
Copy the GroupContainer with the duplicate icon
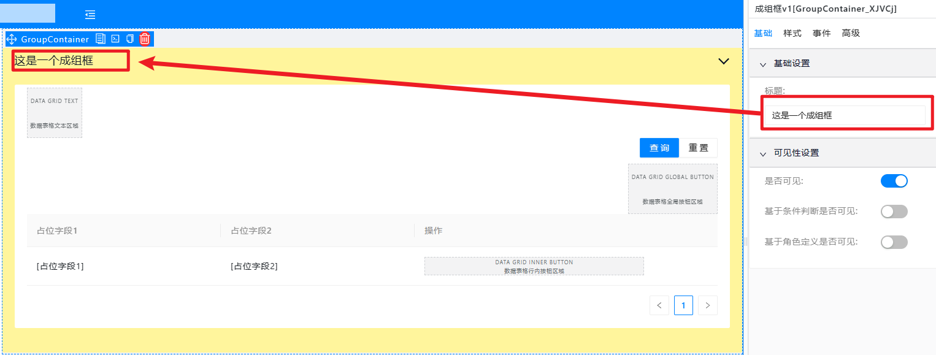(x=130, y=39)
